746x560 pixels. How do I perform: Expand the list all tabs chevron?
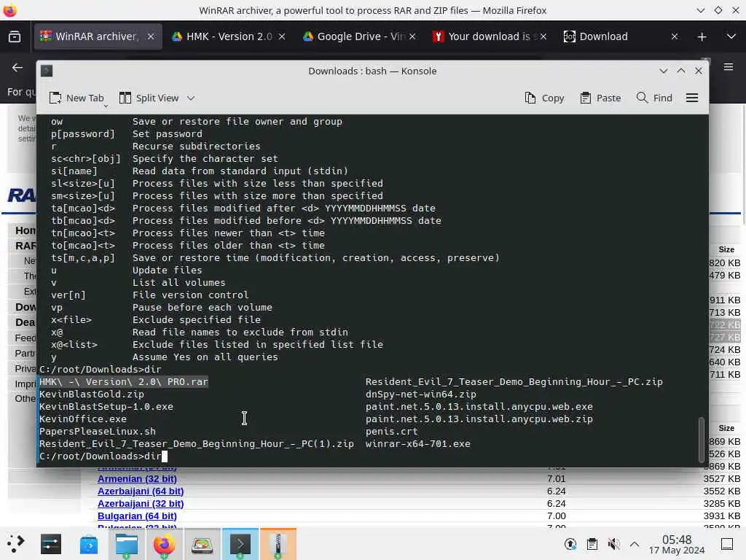(731, 36)
